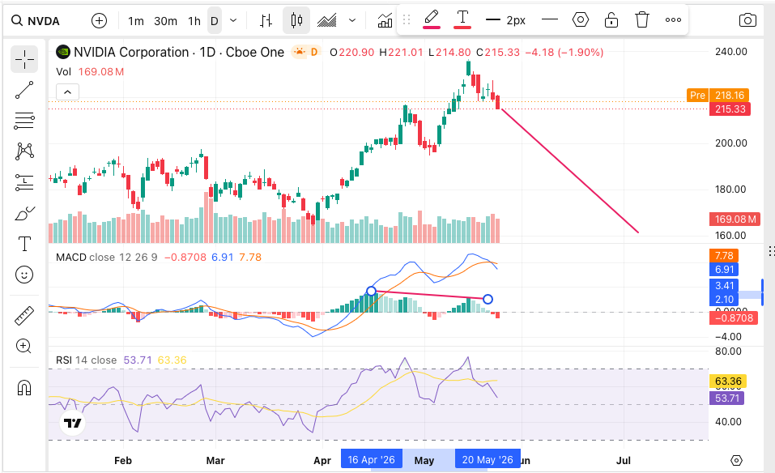This screenshot has width=775, height=473.
Task: Open the NVDA symbol search
Action: [x=36, y=21]
